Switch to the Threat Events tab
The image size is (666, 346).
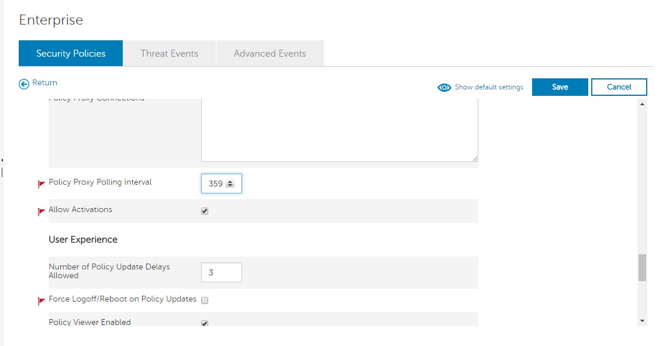(x=169, y=53)
